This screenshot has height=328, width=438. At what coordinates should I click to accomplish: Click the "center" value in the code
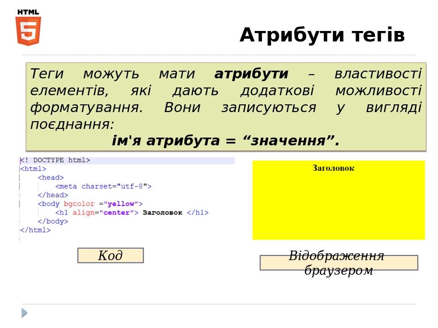117,213
